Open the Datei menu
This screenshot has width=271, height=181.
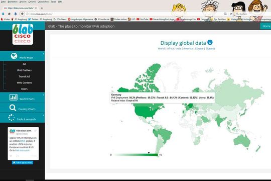[3, 2]
